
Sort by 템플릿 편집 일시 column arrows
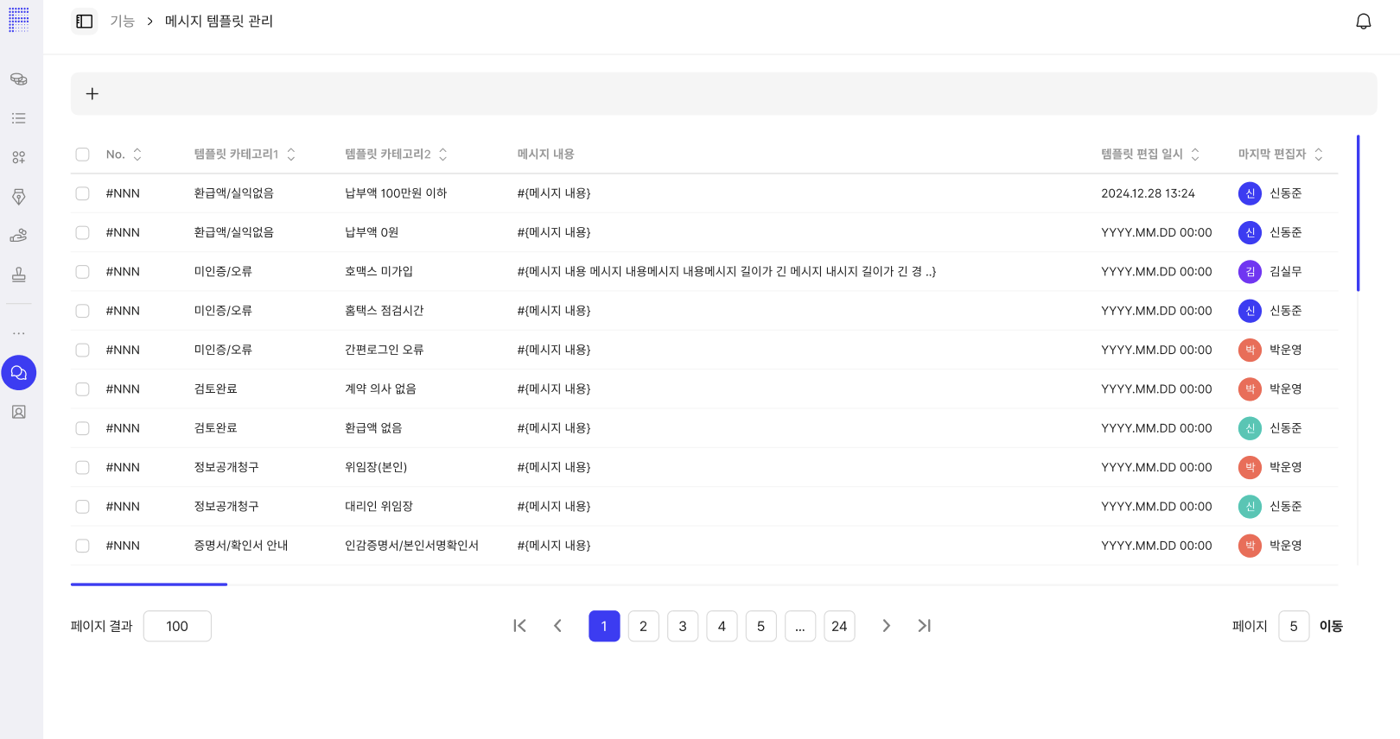tap(1195, 155)
